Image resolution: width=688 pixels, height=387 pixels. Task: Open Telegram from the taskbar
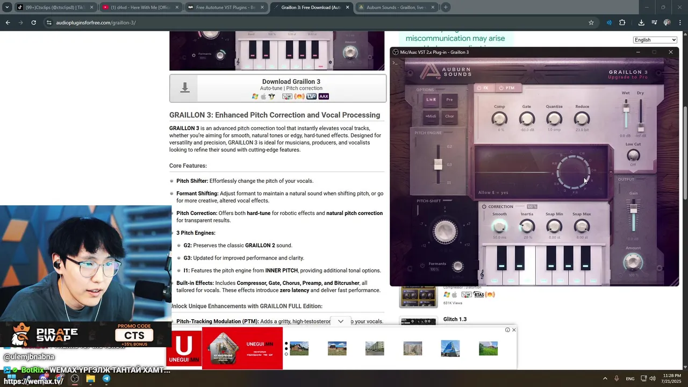(106, 378)
